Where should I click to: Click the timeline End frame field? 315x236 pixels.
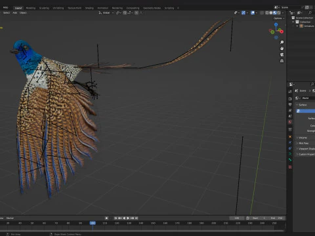click(x=277, y=218)
